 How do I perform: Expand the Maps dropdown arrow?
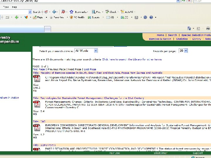[x=46, y=17]
